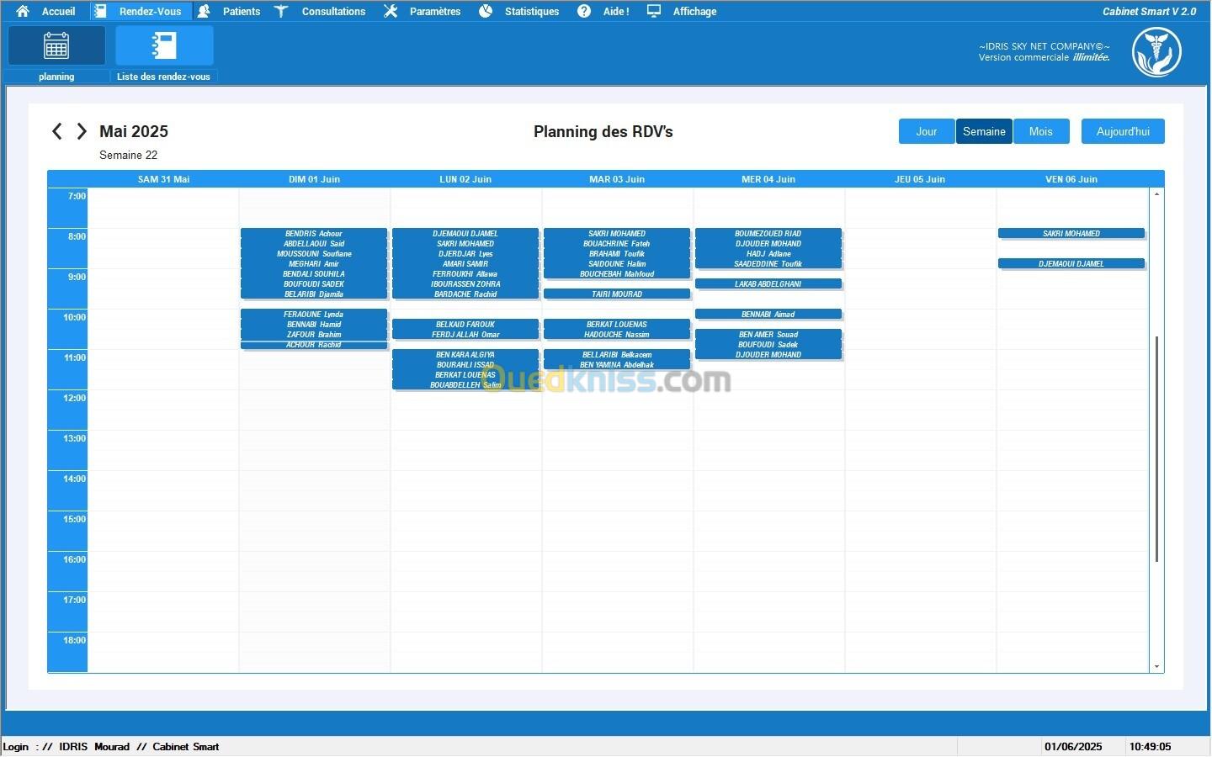Open TAIRI MOURAD appointment on Tuesday
The height and width of the screenshot is (757, 1212).
[x=617, y=294]
